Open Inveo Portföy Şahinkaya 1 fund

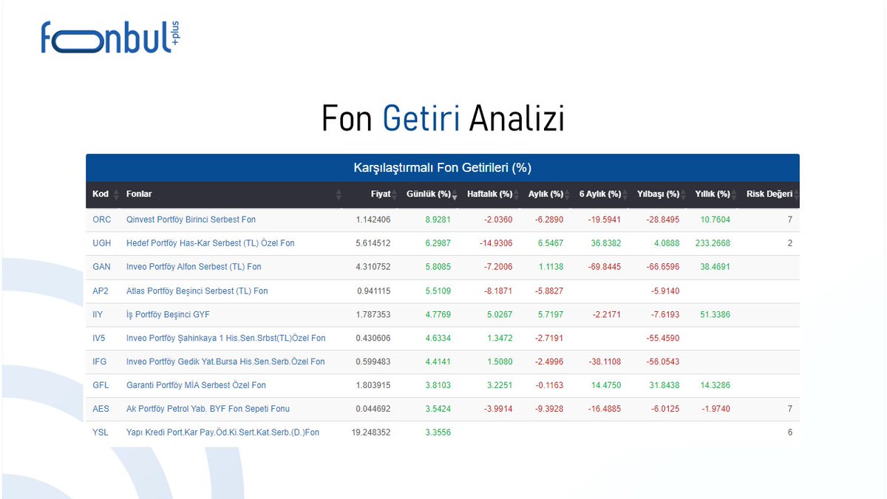pyautogui.click(x=226, y=338)
